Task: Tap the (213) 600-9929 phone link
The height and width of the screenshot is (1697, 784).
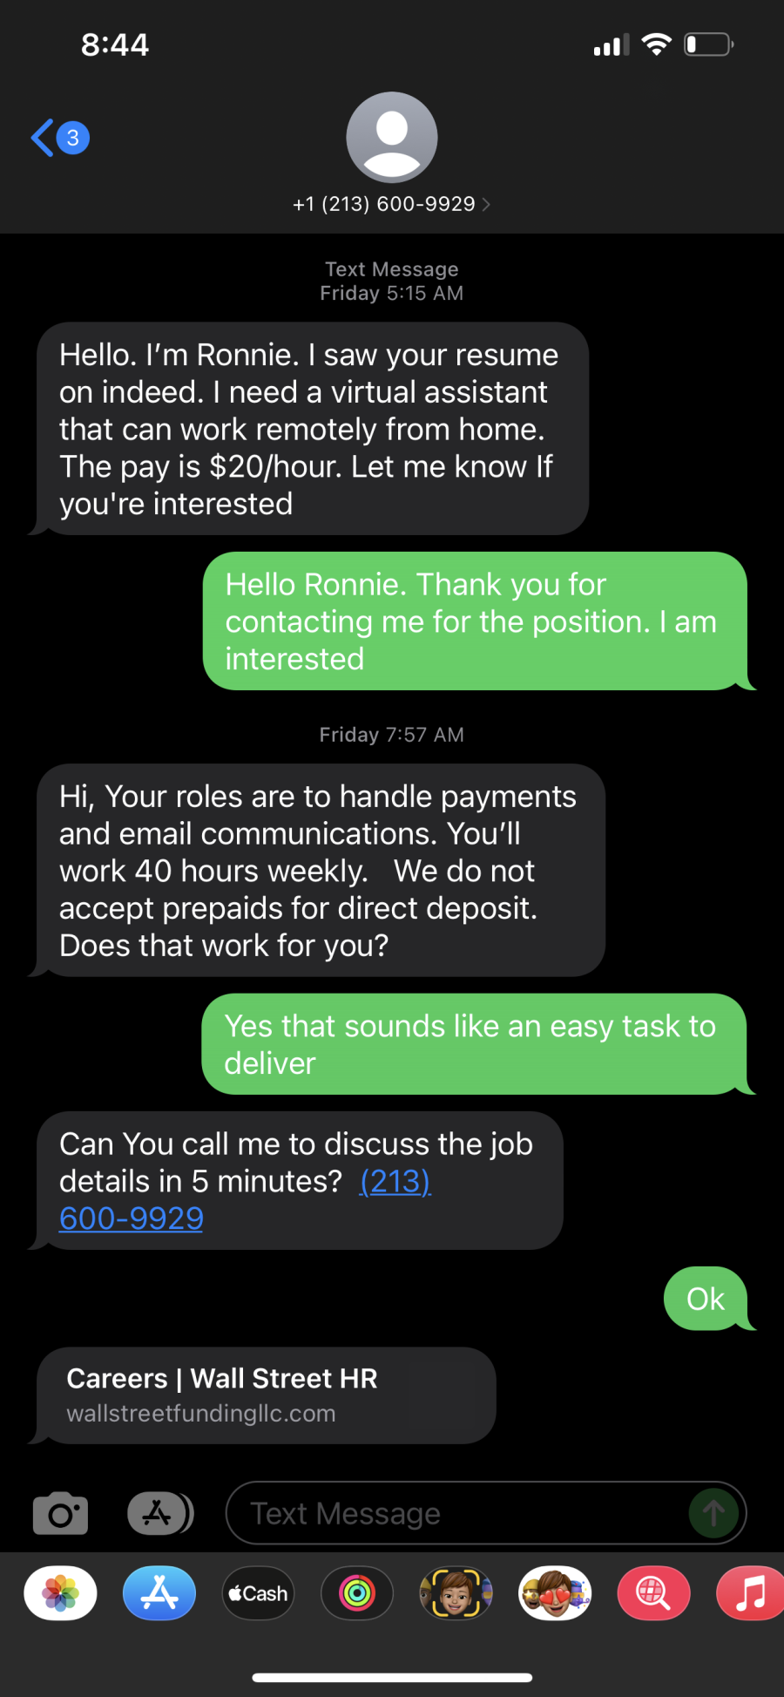Action: coord(131,1218)
